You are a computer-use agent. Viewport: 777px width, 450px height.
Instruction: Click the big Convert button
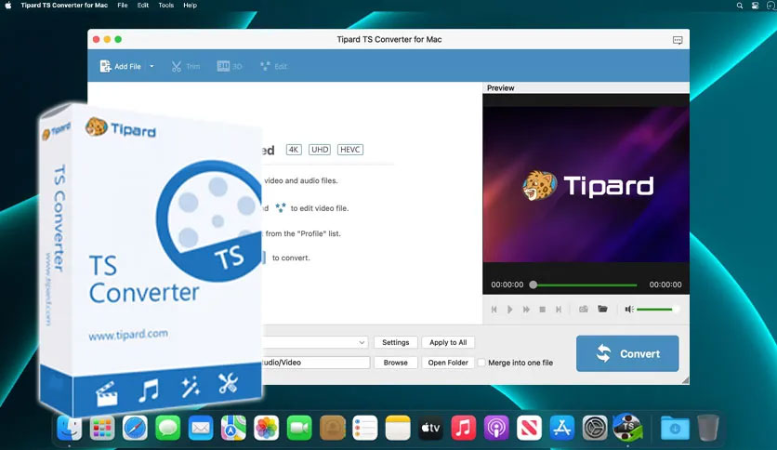627,353
